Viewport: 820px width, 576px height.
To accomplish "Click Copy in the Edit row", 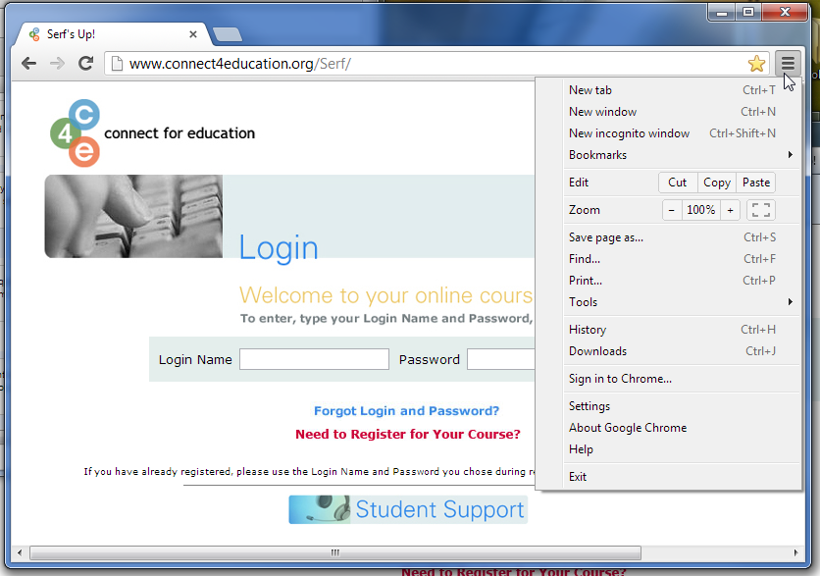I will pyautogui.click(x=716, y=183).
